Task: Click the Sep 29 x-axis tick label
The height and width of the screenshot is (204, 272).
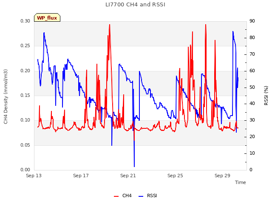Action: (222, 176)
